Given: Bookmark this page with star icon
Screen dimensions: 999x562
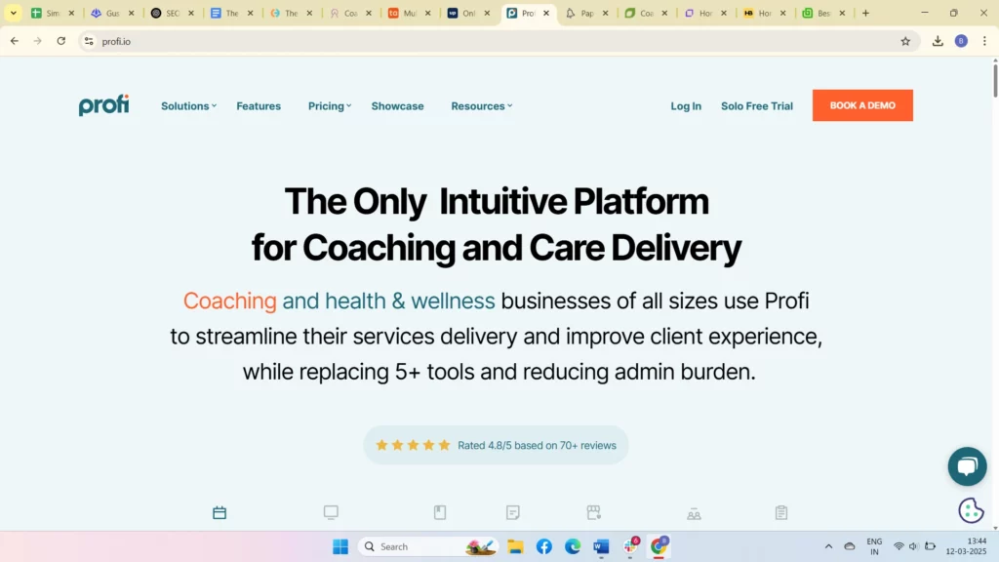Looking at the screenshot, I should [x=905, y=41].
